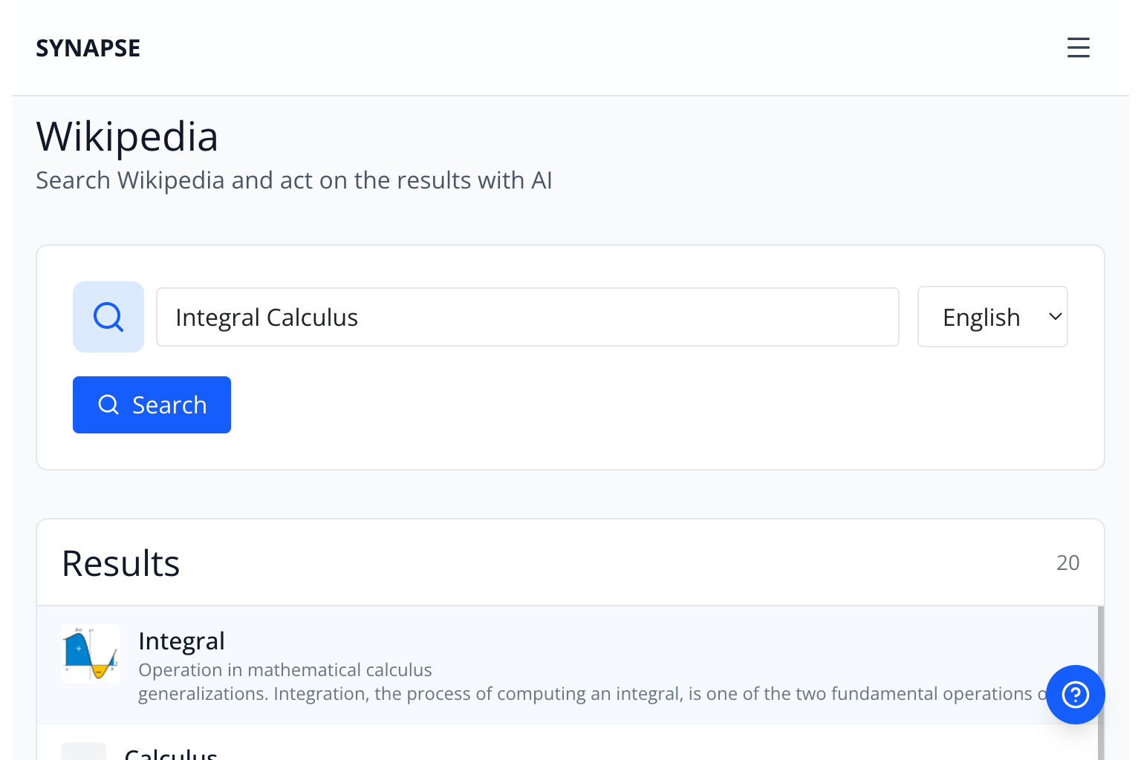Click the search icon inside the Search button

pos(108,404)
